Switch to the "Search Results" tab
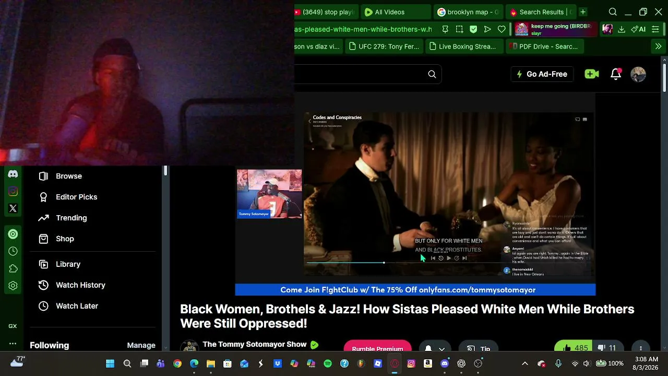This screenshot has height=376, width=668. pyautogui.click(x=540, y=12)
